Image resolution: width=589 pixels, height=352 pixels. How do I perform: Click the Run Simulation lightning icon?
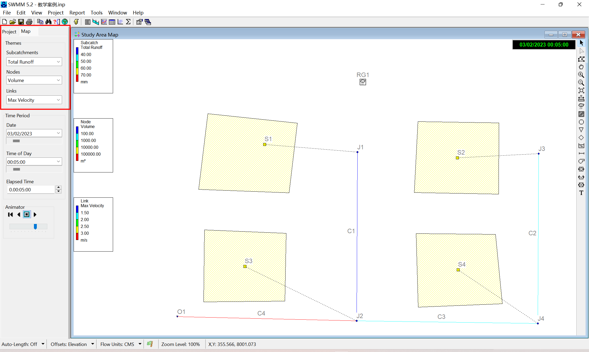pos(76,22)
